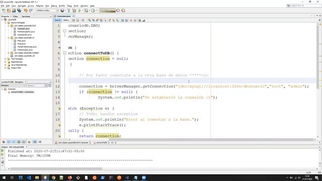Collapse the import fold at line 2
This screenshot has width=322, height=181.
point(64,31)
